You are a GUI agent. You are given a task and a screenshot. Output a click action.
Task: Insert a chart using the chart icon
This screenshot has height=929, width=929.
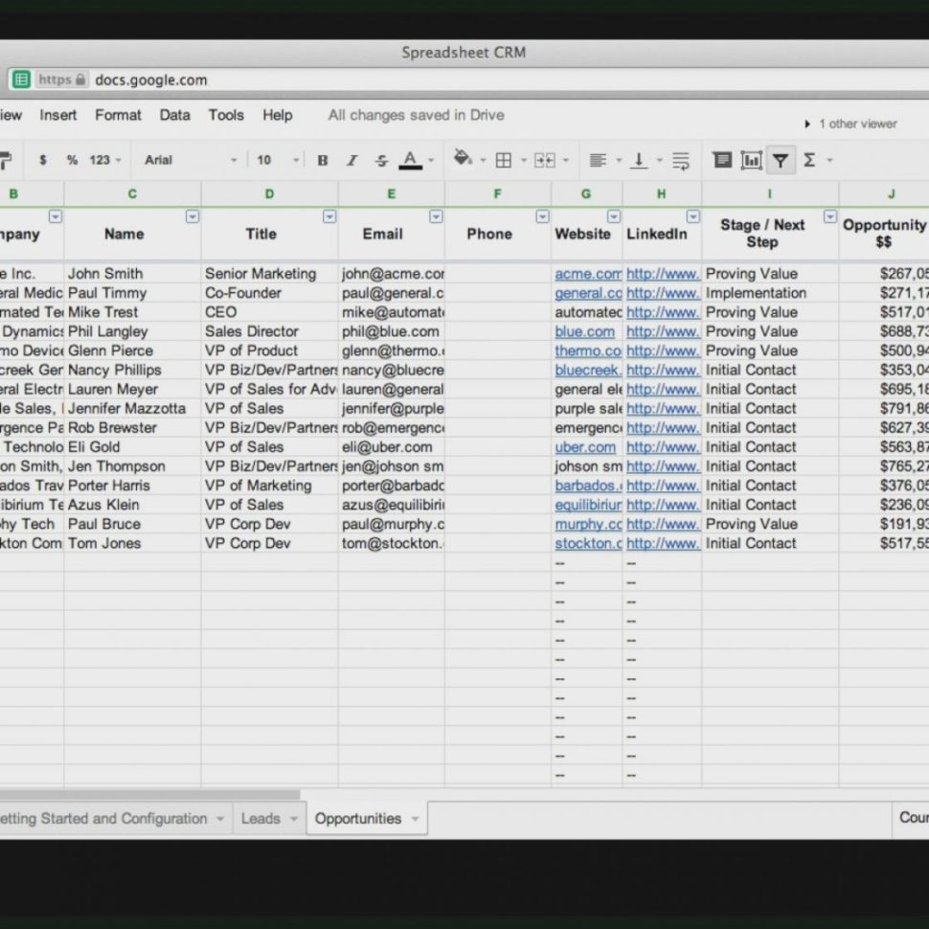751,160
